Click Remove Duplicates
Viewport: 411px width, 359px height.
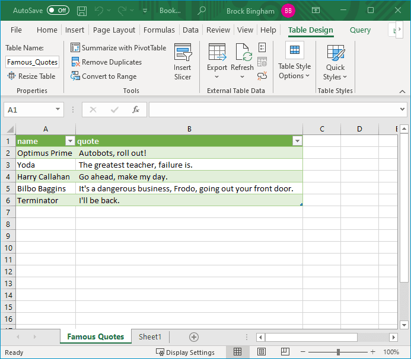tap(106, 62)
